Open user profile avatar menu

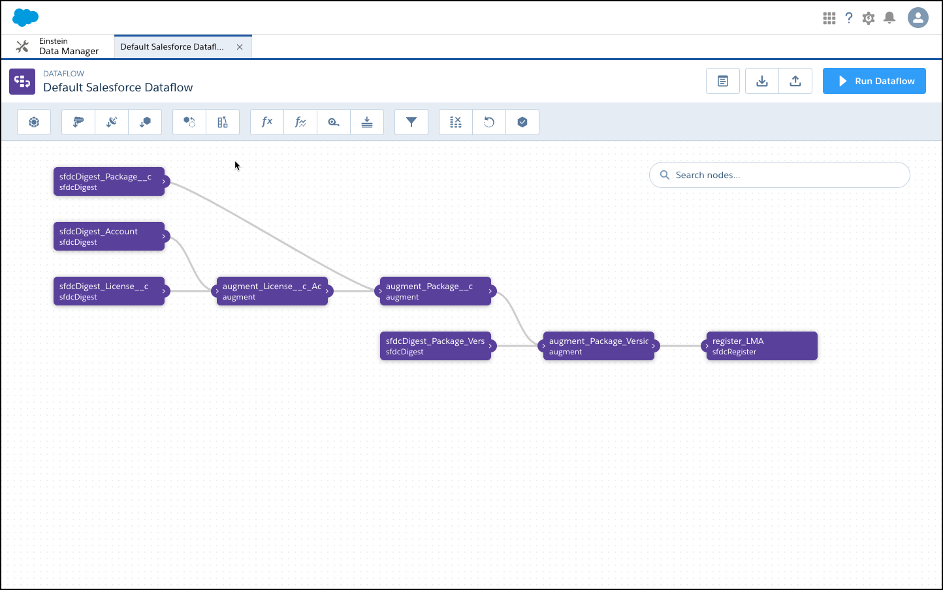pos(918,18)
